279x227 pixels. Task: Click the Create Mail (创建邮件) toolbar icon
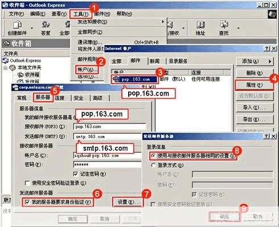coord(17,28)
